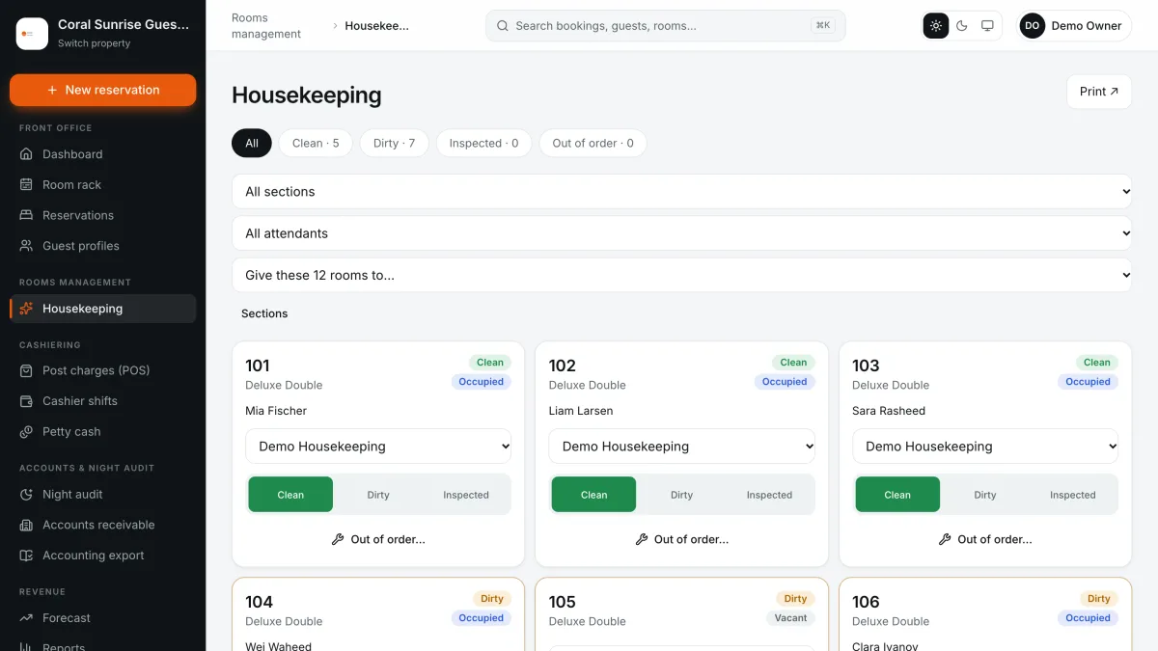Switch to dark theme moon toggle
Screen dimensions: 1158x651
pos(962,26)
